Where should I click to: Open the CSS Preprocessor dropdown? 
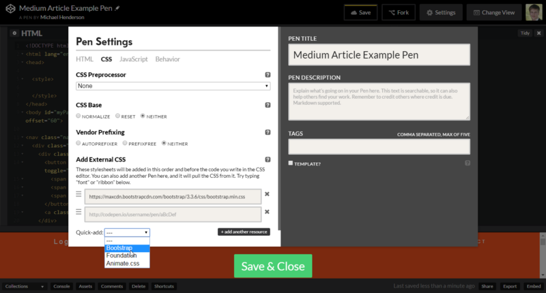173,86
